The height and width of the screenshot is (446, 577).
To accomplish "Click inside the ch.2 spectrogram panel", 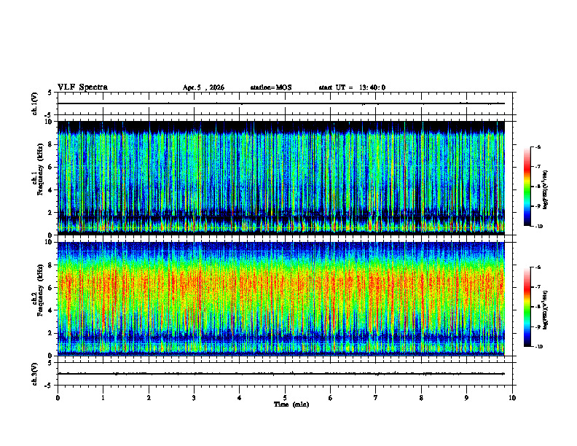I will click(x=281, y=299).
